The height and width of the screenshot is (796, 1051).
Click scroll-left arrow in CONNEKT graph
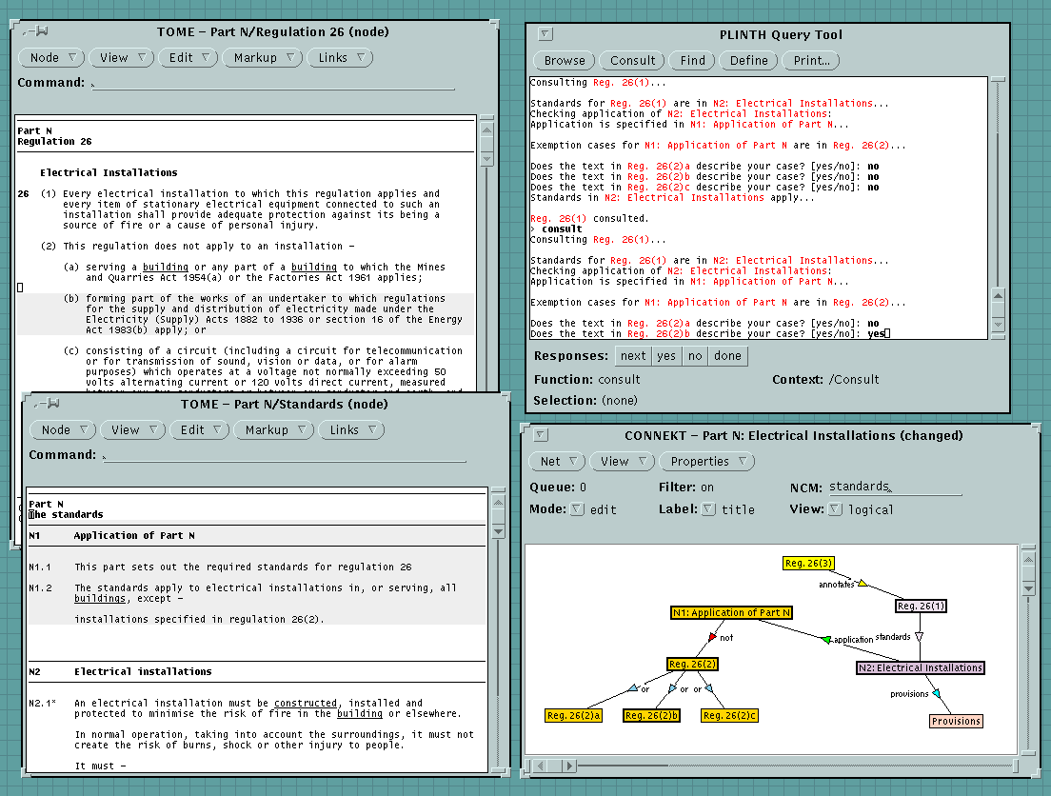pos(541,766)
